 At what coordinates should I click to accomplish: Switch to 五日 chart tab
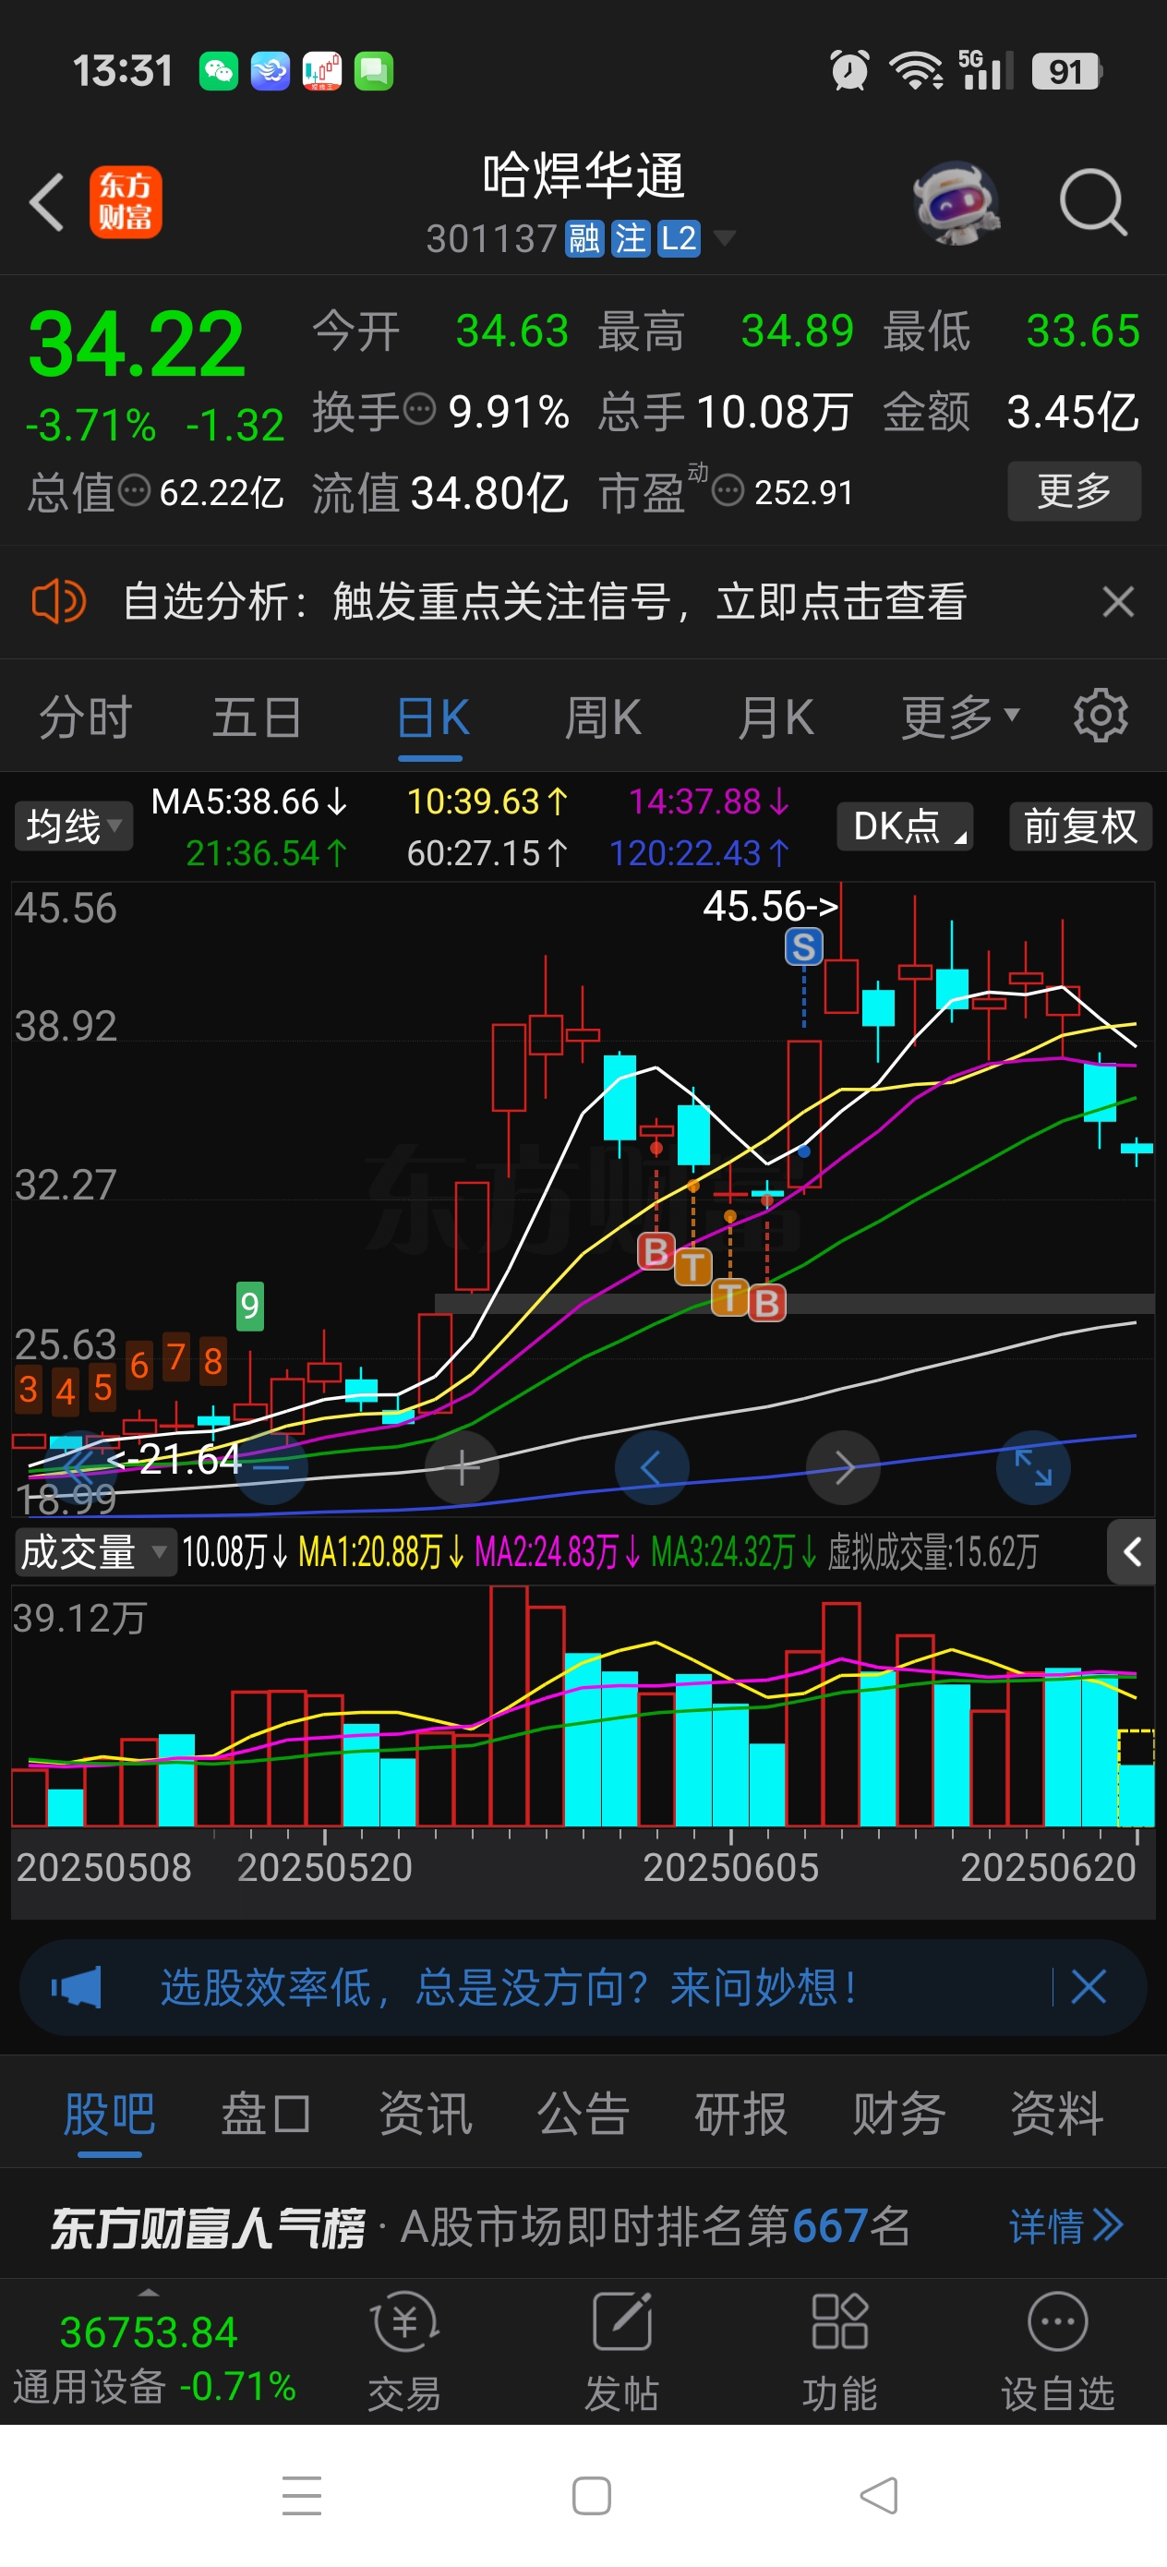257,717
